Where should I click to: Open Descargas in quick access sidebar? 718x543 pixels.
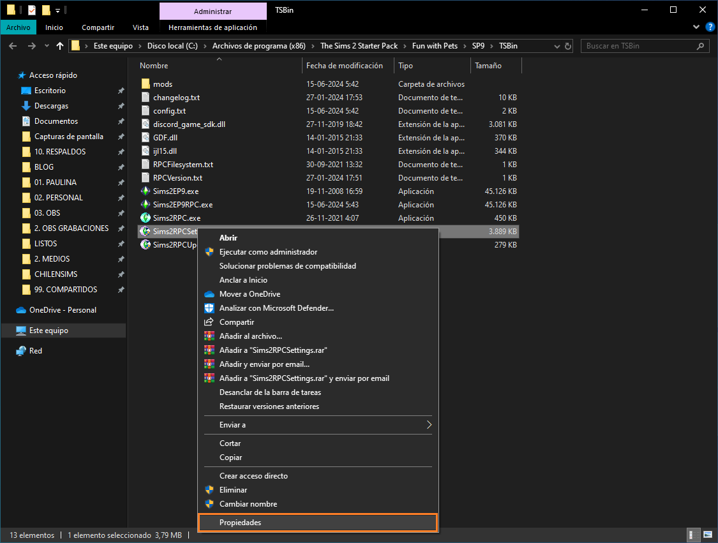click(51, 106)
